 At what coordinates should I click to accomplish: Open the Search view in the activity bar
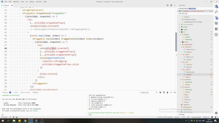(x=216, y=12)
